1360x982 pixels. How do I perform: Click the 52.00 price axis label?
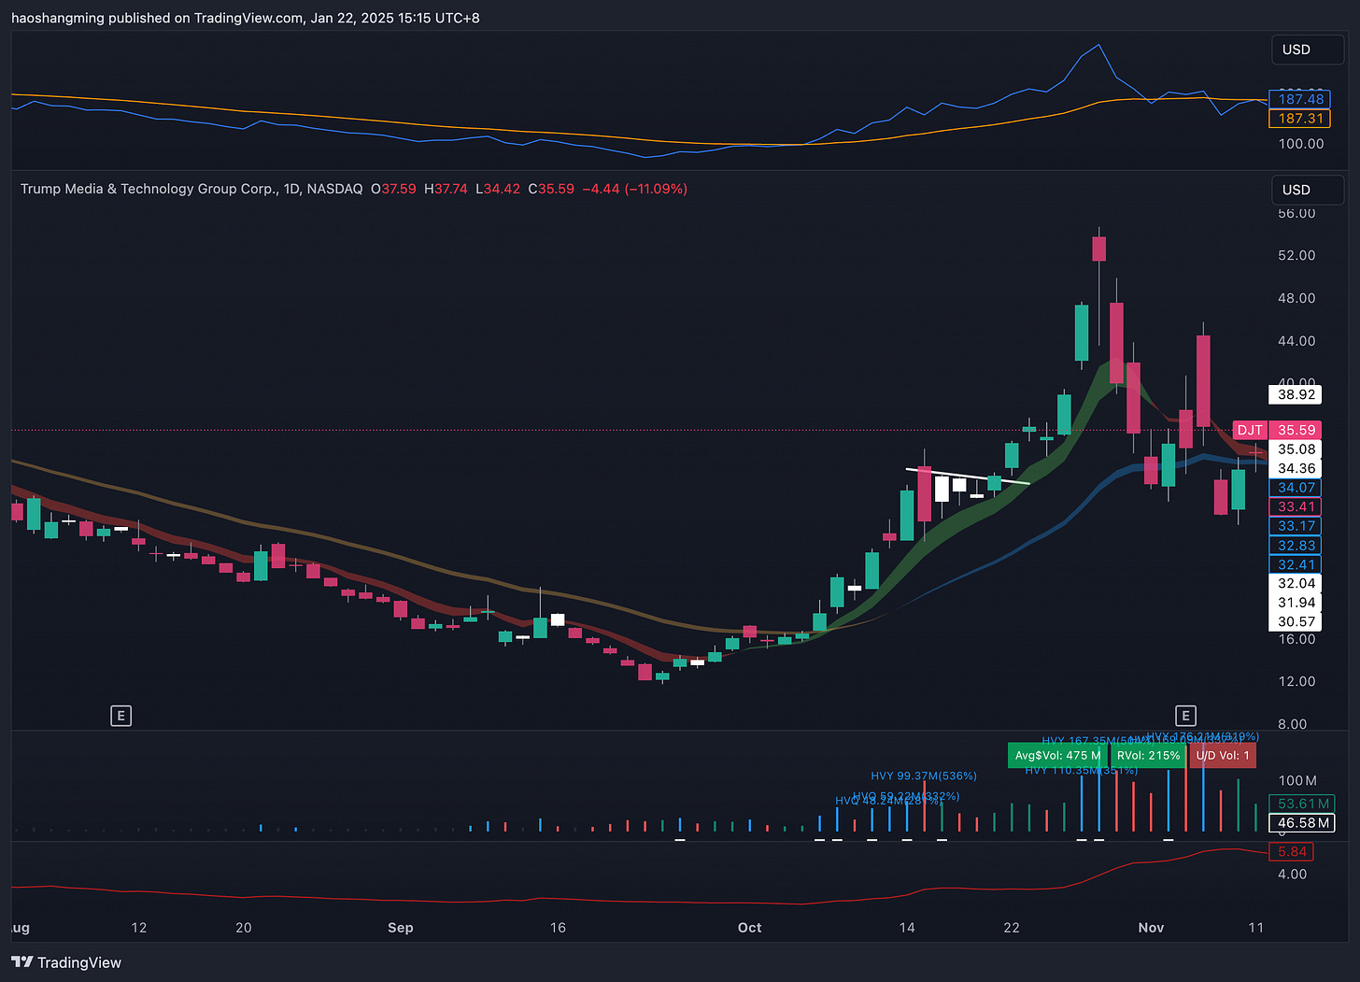point(1296,255)
